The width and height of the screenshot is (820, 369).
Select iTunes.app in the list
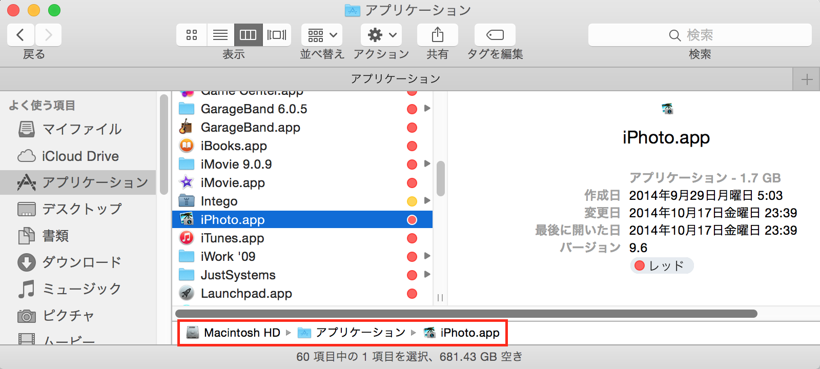[x=302, y=238]
